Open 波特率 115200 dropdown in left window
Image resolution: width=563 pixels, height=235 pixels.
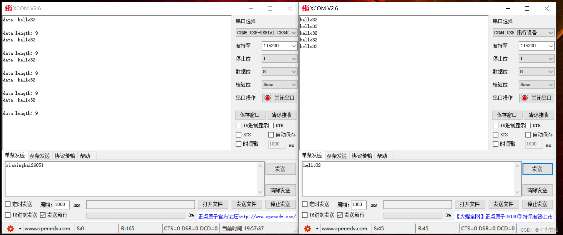(280, 46)
